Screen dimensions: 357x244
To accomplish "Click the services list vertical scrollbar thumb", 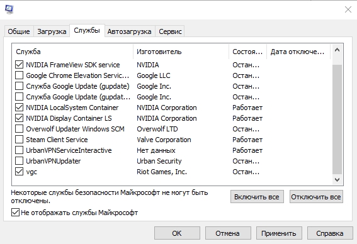I will click(337, 119).
